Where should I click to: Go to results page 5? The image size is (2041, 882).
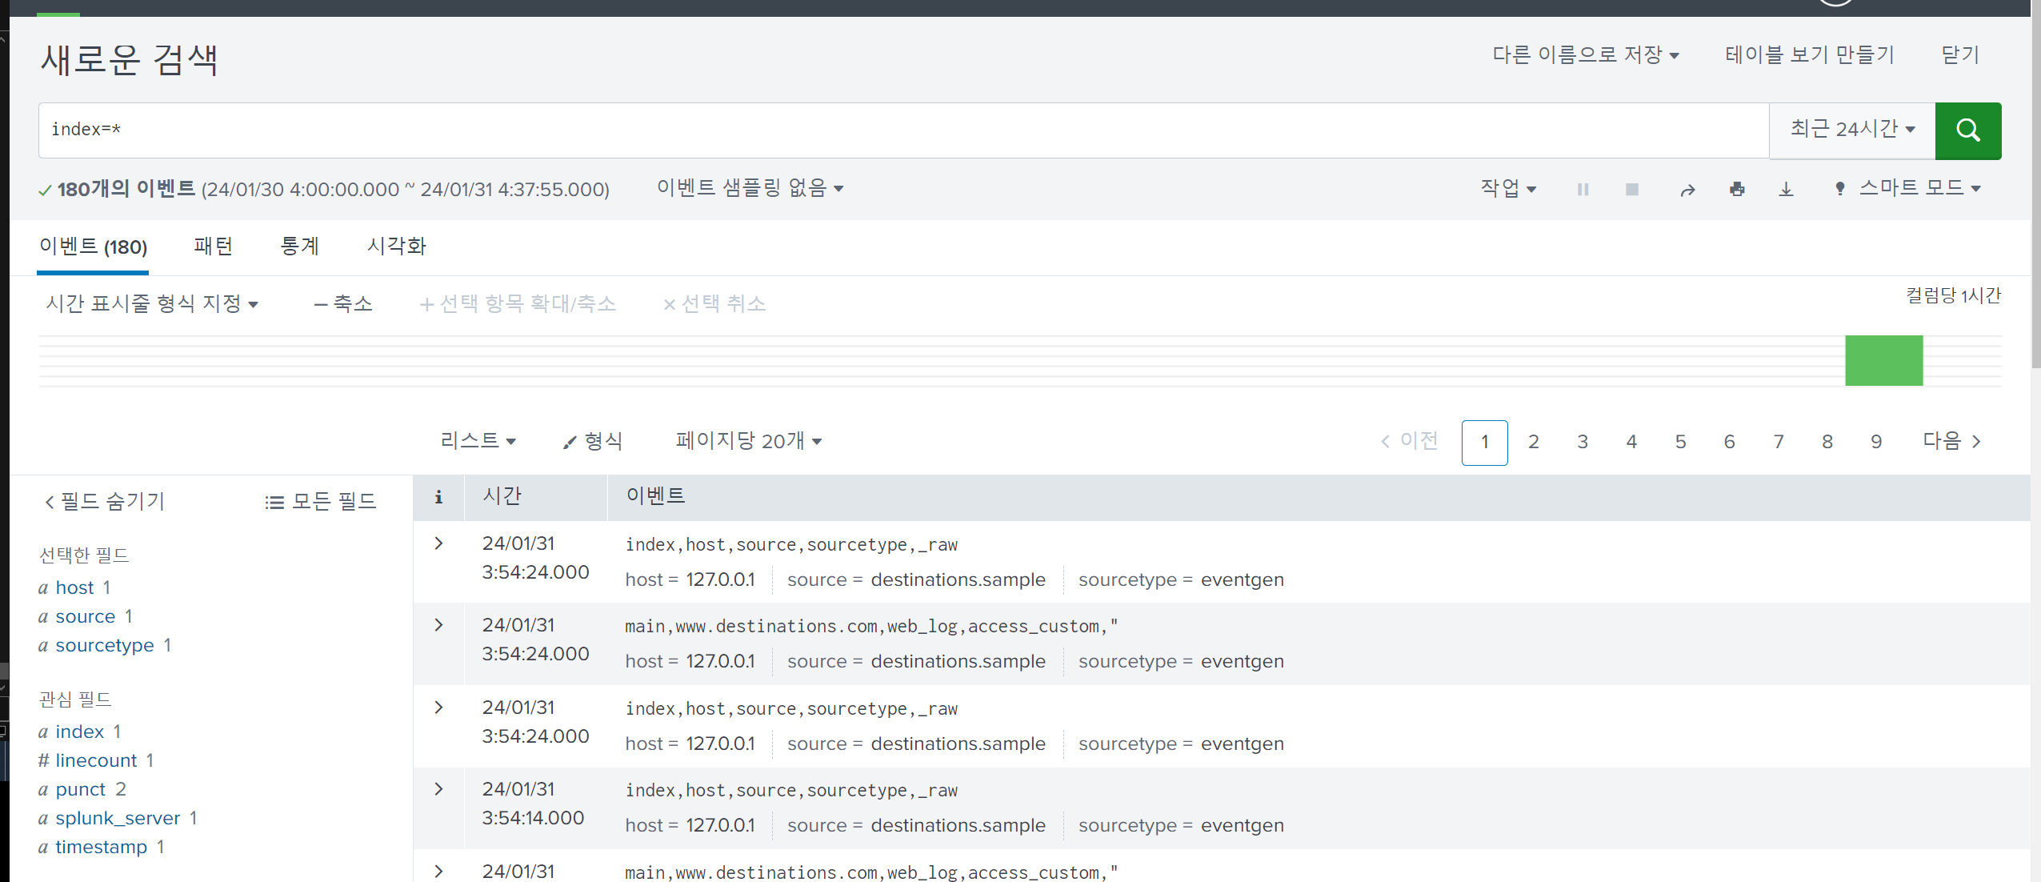[1680, 442]
